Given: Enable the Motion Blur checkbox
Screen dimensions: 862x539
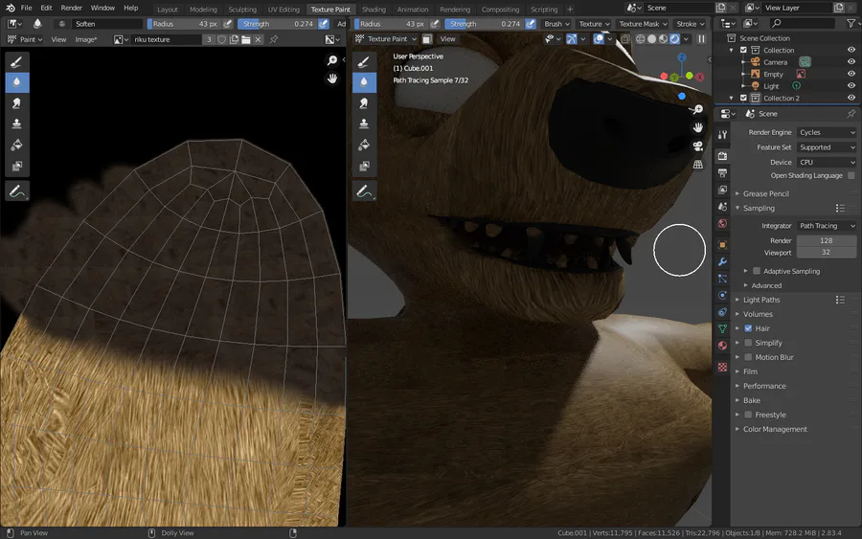Looking at the screenshot, I should pyautogui.click(x=748, y=357).
